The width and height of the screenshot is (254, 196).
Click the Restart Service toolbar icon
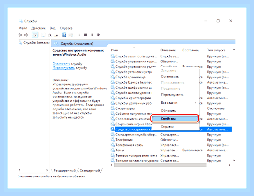tap(98, 35)
